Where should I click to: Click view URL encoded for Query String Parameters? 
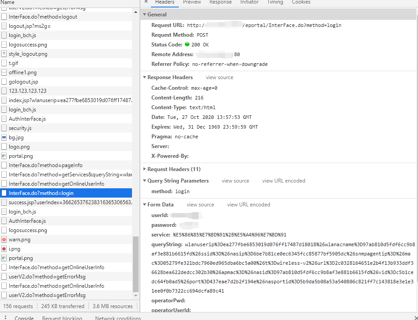pyautogui.click(x=284, y=181)
